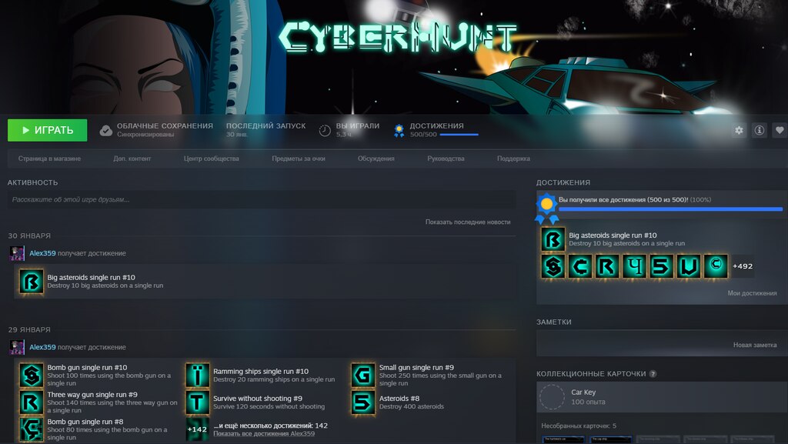Viewport: 788px width, 444px height.
Task: Click Ramming ships single run #10 icon
Action: [x=198, y=376]
